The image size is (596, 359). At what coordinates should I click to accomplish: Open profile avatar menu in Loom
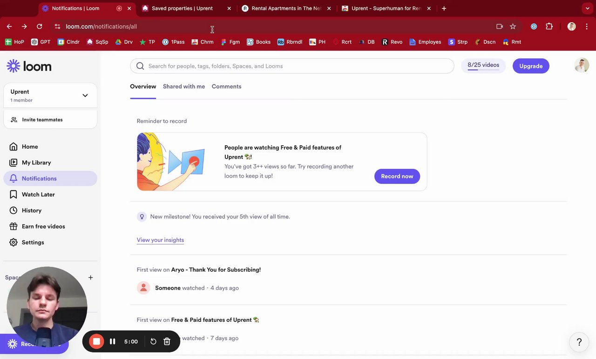(582, 65)
